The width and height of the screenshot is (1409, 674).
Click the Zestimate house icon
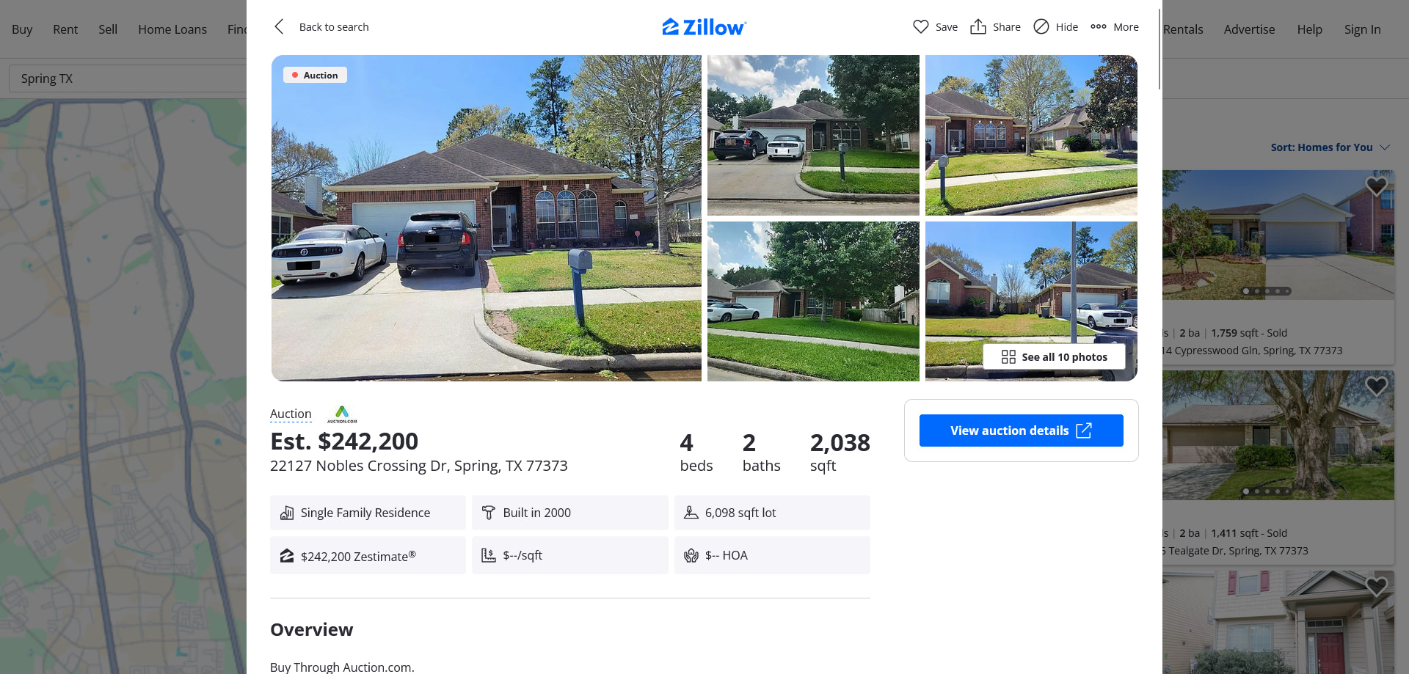pos(287,556)
